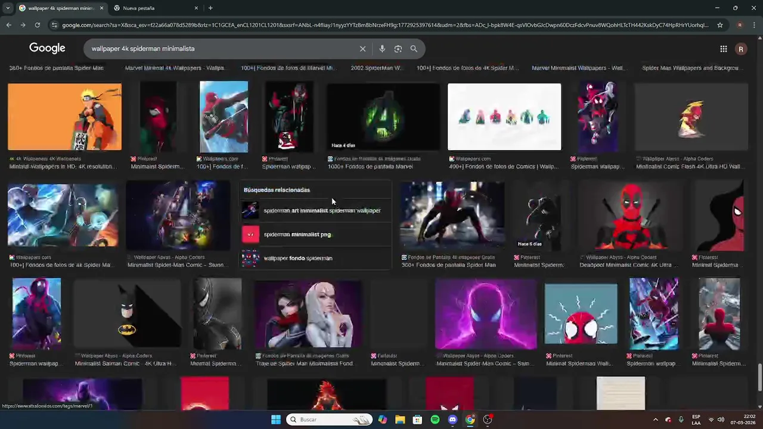Open the green Avengers logo thumbnail
Screen dimensions: 763x429
coord(383,117)
